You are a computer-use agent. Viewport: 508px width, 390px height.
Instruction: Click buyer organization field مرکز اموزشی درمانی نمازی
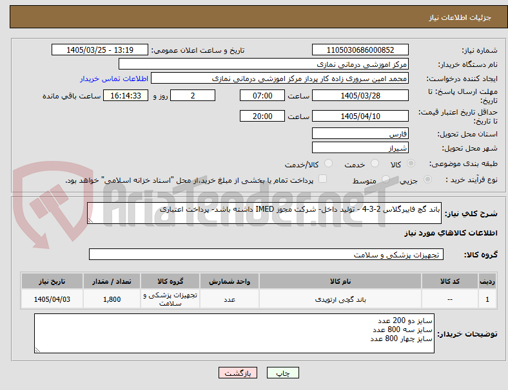264,64
